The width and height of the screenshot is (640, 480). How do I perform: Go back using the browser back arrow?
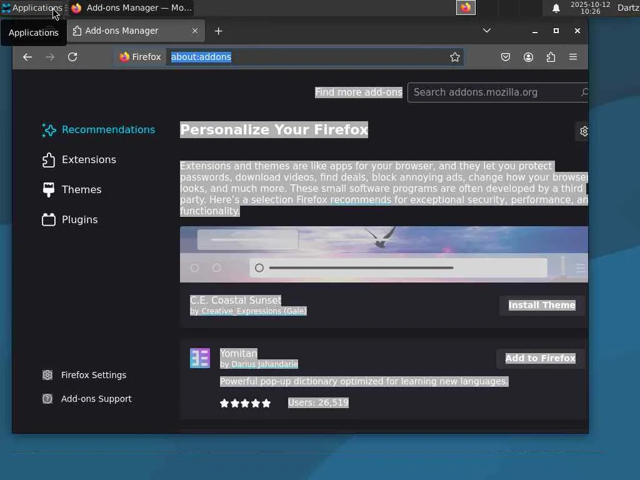(27, 57)
